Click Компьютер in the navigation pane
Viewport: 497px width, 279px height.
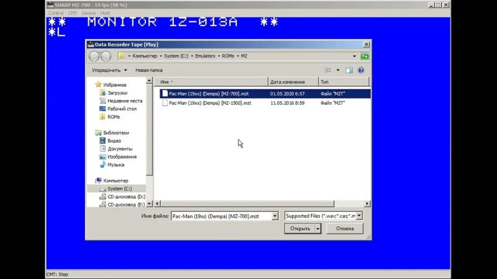pyautogui.click(x=116, y=180)
